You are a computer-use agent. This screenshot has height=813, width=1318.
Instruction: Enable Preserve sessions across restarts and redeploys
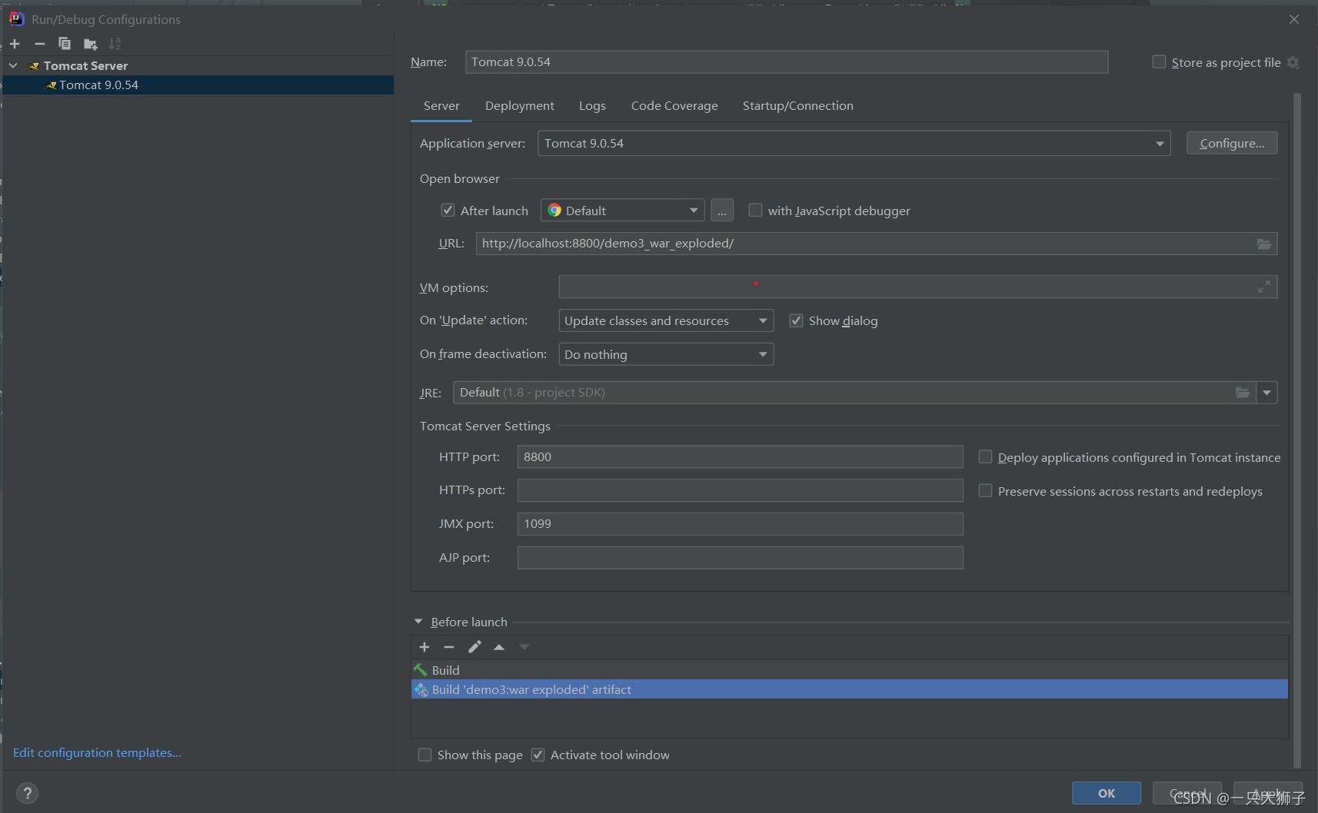pos(985,490)
